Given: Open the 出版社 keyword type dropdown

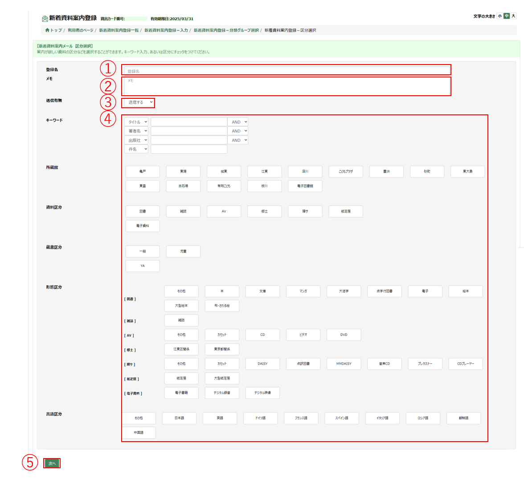Looking at the screenshot, I should (136, 140).
